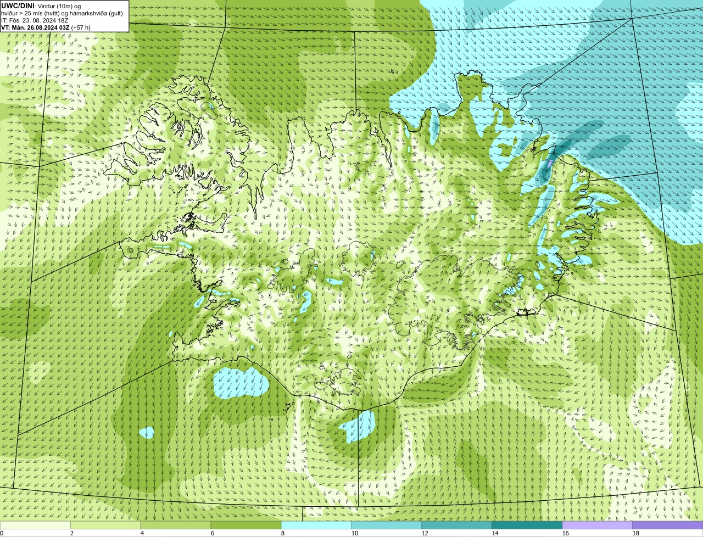Click the light cyan legend band between 8 and 10
The width and height of the screenshot is (703, 537).
pos(316,525)
